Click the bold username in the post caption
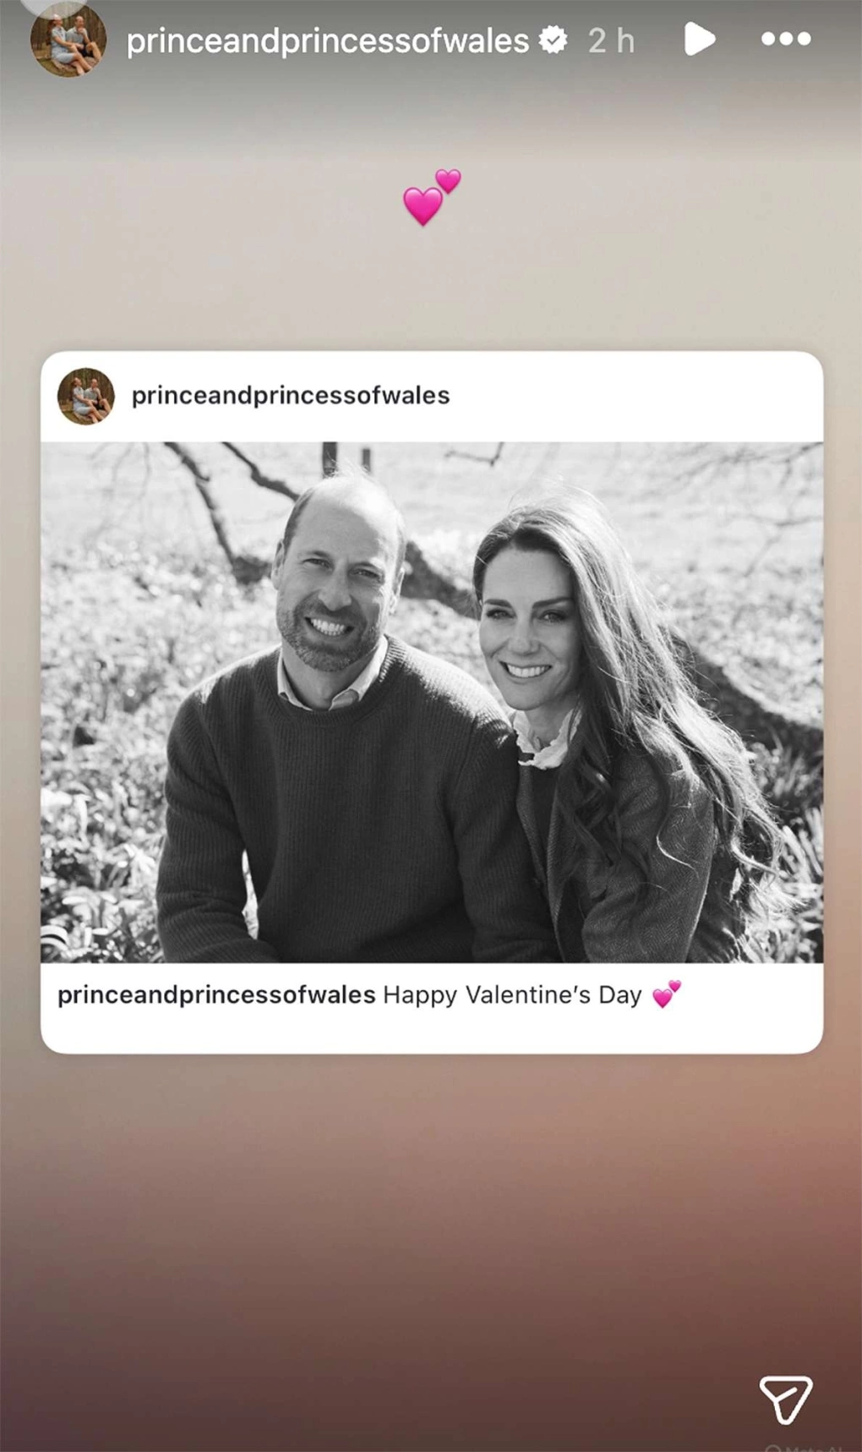The width and height of the screenshot is (862, 1452). [216, 995]
